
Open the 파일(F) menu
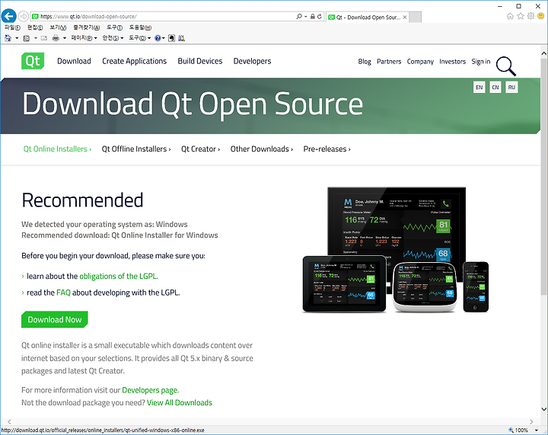coord(12,27)
